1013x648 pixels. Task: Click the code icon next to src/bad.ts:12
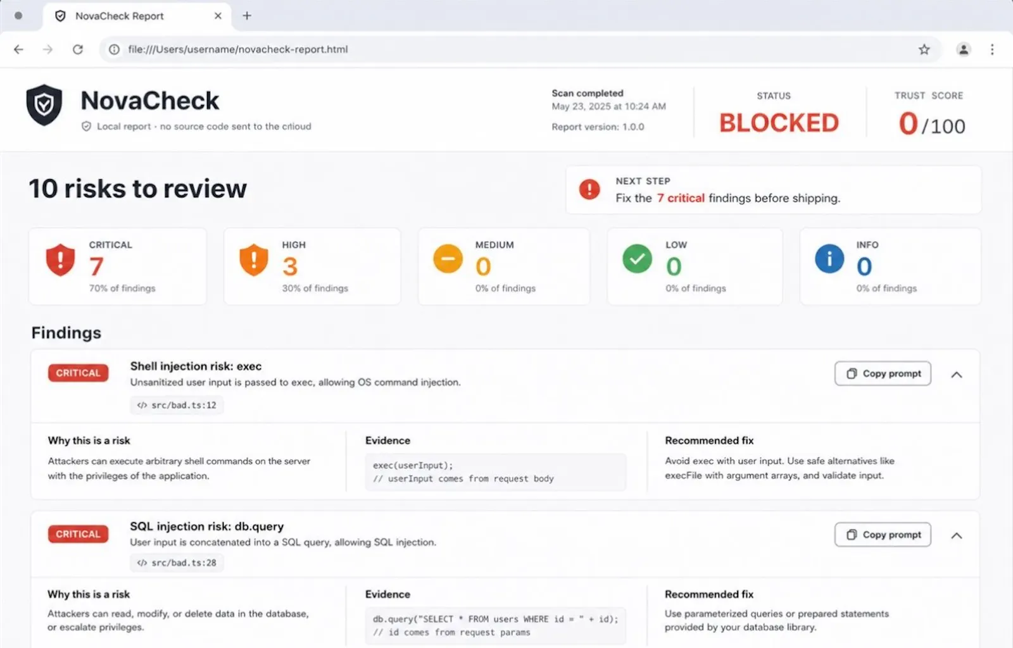tap(142, 405)
